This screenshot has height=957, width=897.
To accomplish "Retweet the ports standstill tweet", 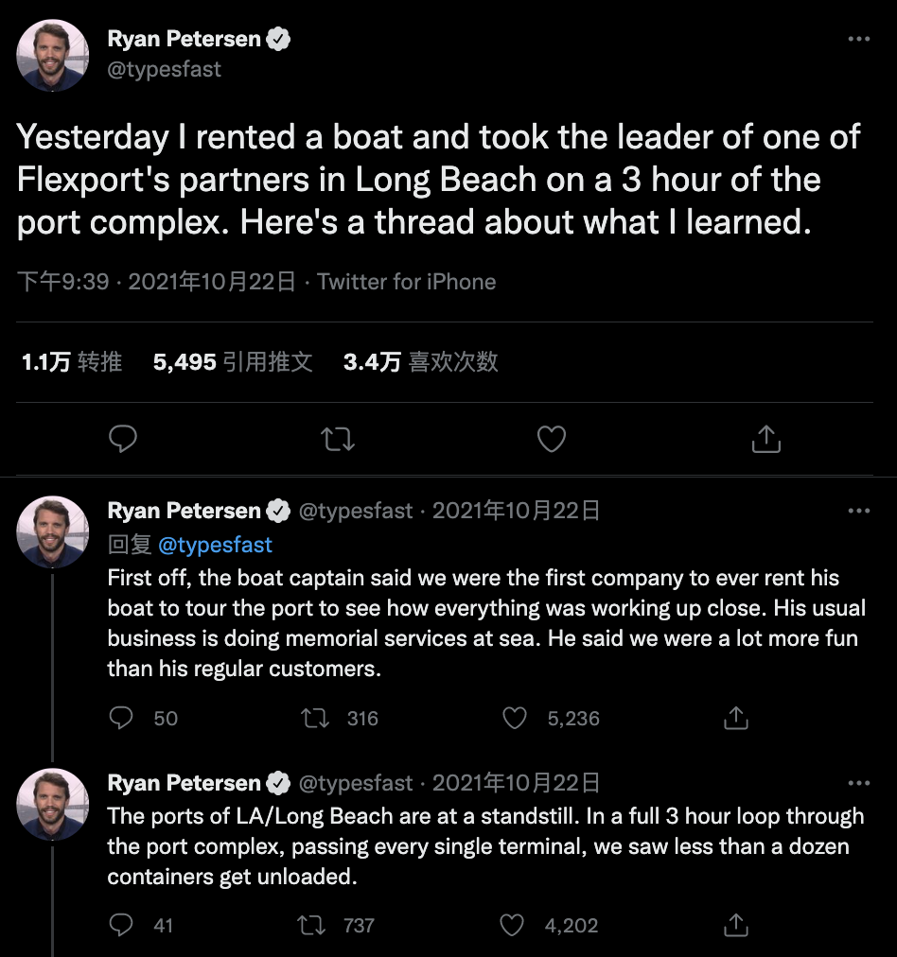I will coord(312,925).
